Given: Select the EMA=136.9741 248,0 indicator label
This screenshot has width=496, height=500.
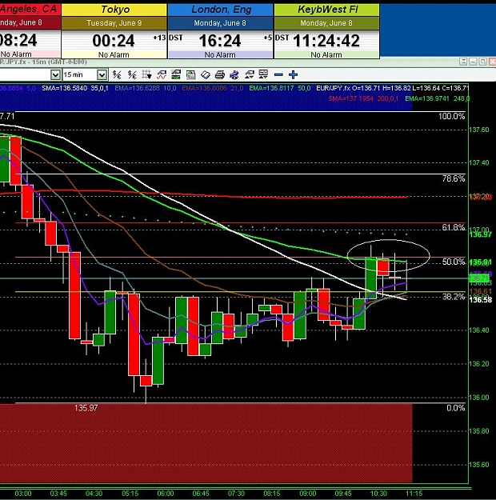Looking at the screenshot, I should click(438, 99).
